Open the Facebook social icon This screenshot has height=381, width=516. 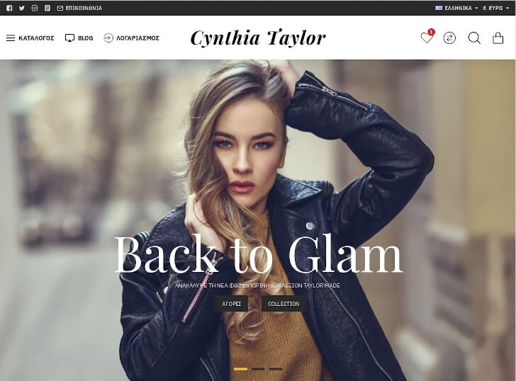pos(9,8)
